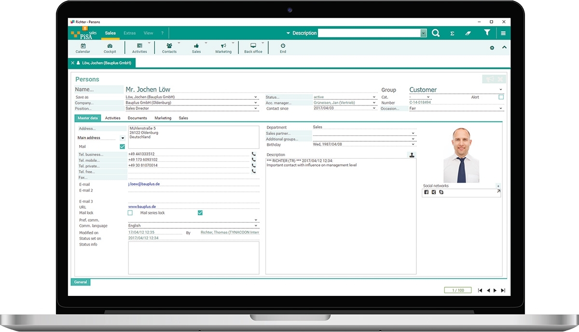Select the General bottom tab
This screenshot has width=579, height=332.
tap(81, 282)
